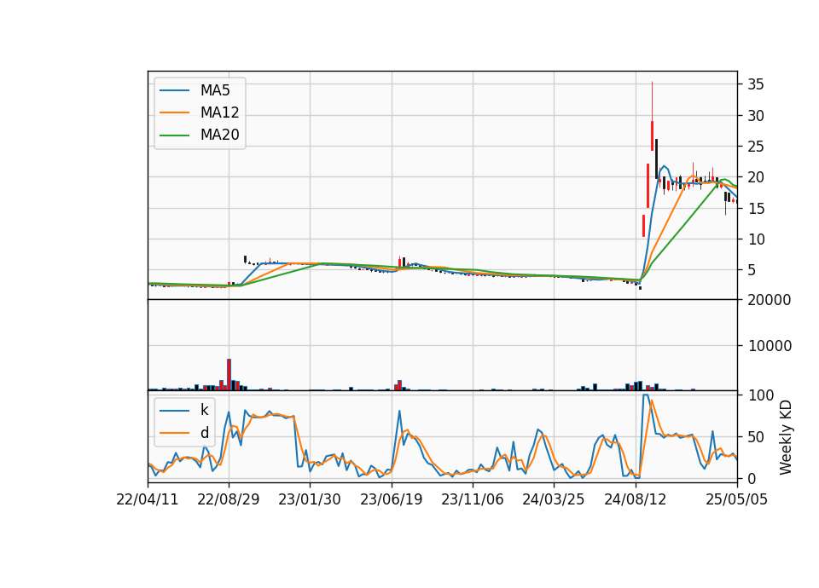The image size is (819, 588).
Task: Click the 23/06/19 date tick label
Action: [392, 499]
